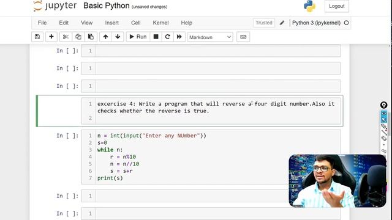
Task: Open the Kernel menu
Action: point(160,23)
